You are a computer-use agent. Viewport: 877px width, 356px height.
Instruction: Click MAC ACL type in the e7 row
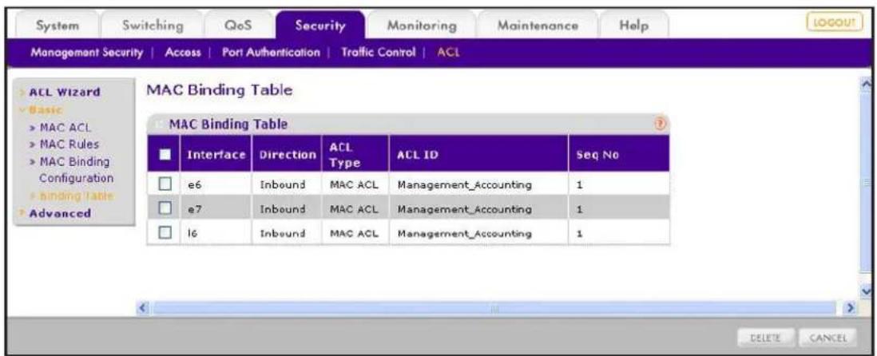coord(355,210)
